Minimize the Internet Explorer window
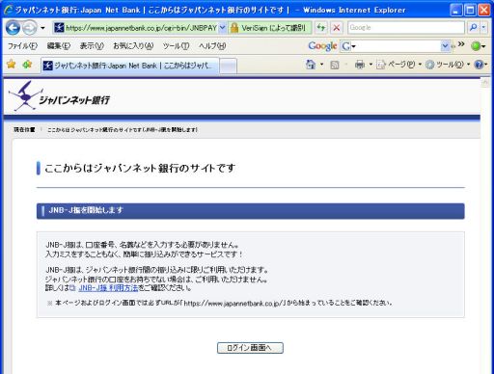494x374 pixels. [455, 11]
